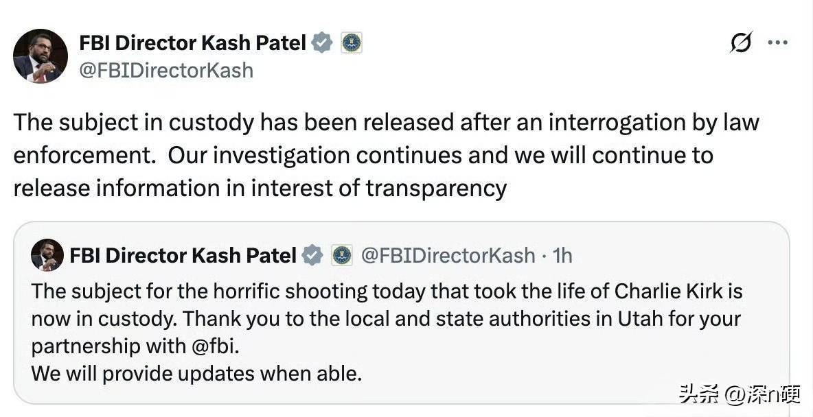This screenshot has width=813, height=417.
Task: Open the three-dot more options menu
Action: (778, 43)
